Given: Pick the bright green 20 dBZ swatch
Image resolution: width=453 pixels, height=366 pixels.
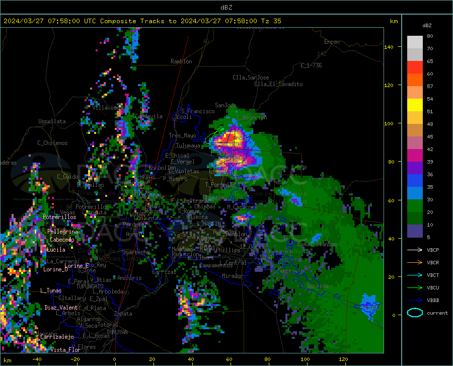Looking at the screenshot, I should 415,206.
